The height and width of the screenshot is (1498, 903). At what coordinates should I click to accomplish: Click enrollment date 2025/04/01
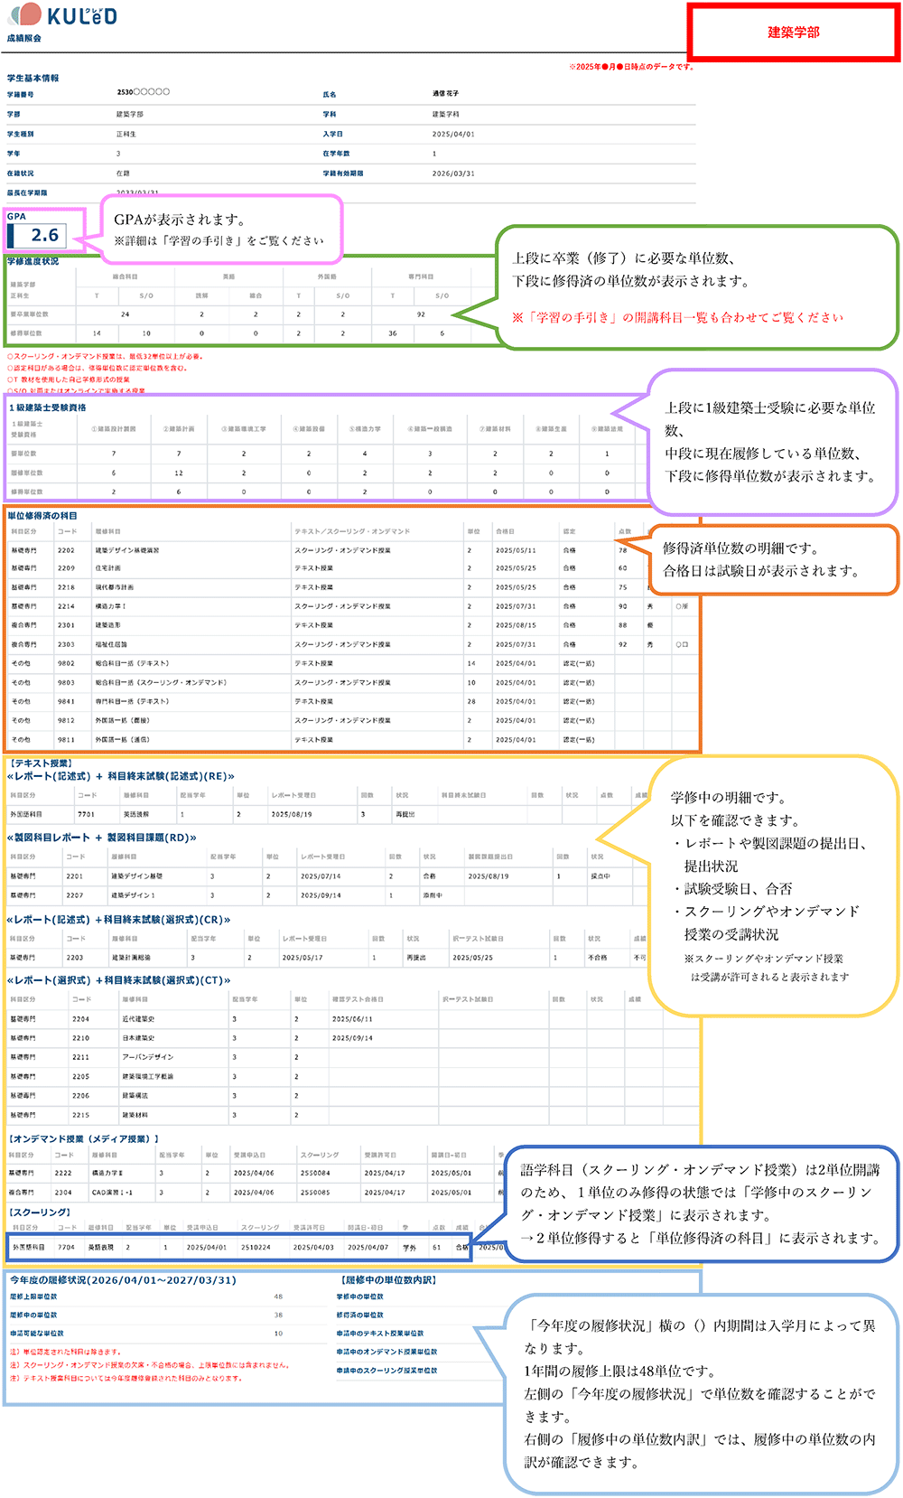pos(452,134)
